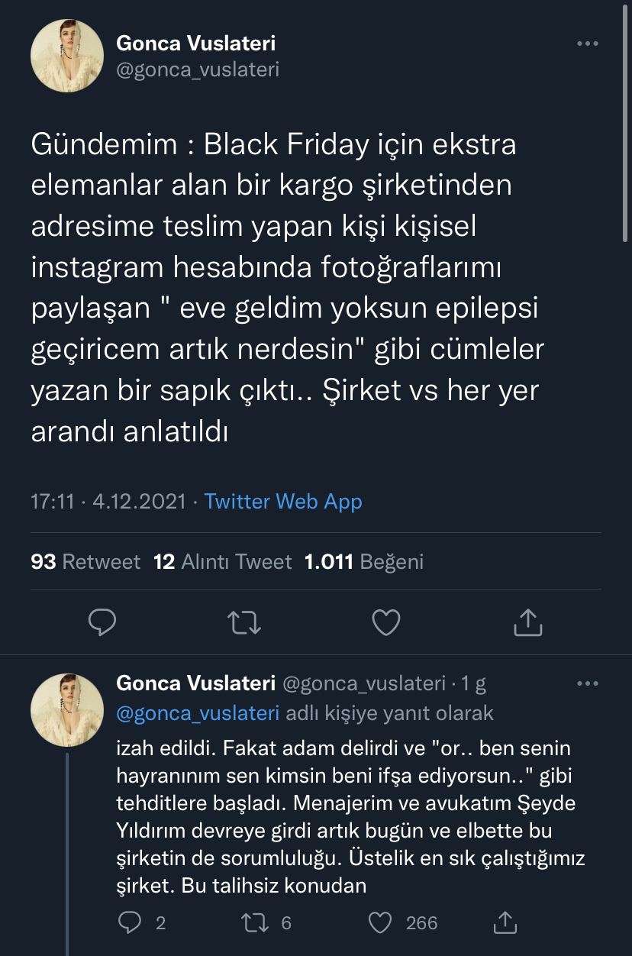Open Gonca Vuslateri name on main tweet
Screen dimensions: 632x956
(196, 43)
